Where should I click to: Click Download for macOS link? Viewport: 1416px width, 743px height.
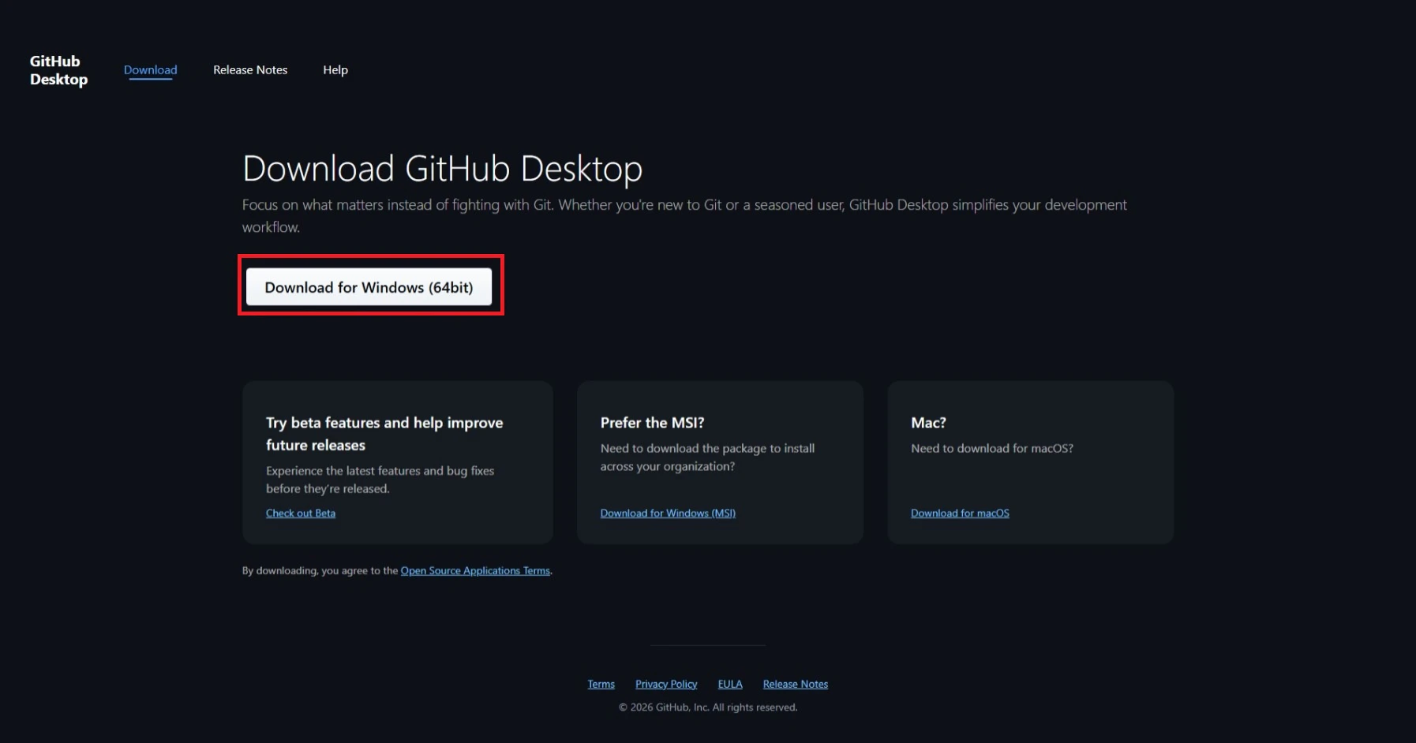tap(960, 513)
